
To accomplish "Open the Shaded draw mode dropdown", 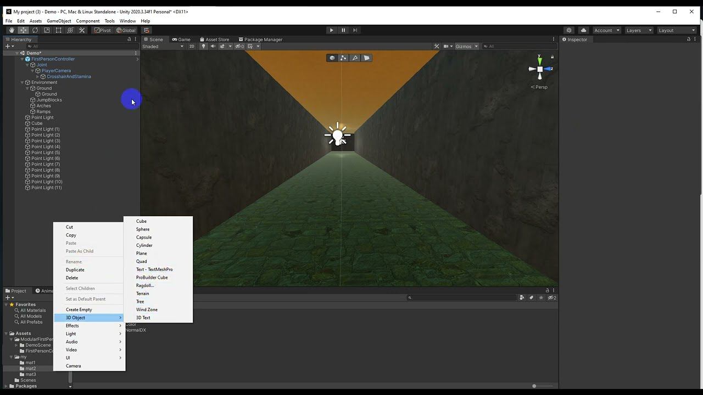I will pos(163,46).
